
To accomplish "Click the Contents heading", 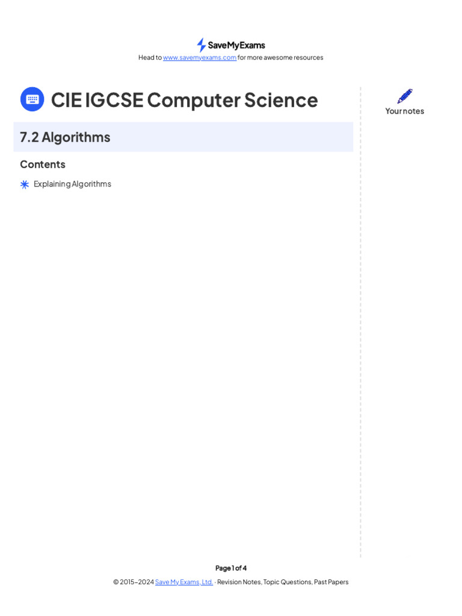I will coord(43,164).
